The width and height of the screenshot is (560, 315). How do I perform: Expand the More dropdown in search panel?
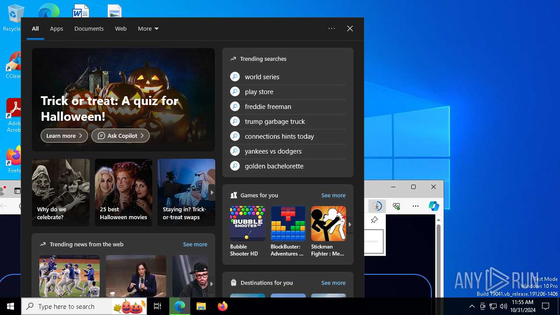(x=148, y=28)
